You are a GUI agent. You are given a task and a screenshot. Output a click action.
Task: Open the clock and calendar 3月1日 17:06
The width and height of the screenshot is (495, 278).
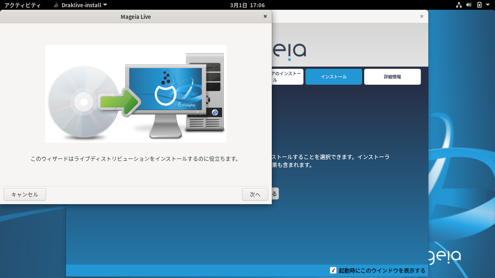247,5
